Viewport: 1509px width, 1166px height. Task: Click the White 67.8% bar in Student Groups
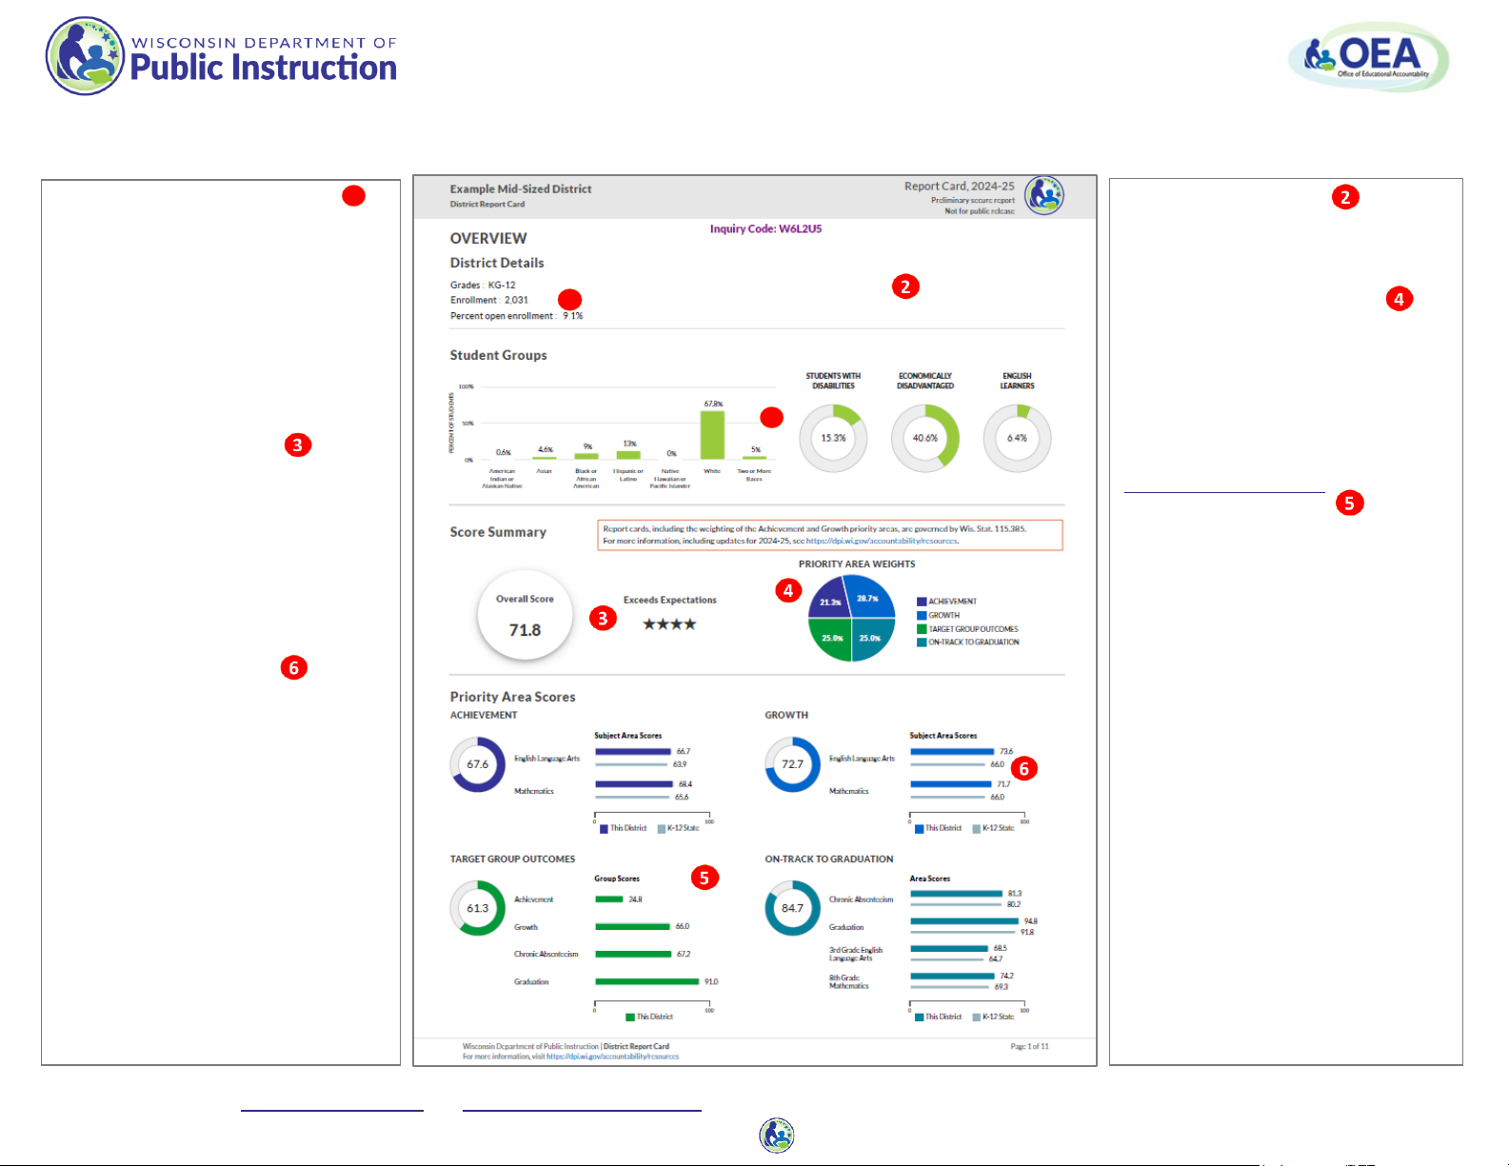712,435
